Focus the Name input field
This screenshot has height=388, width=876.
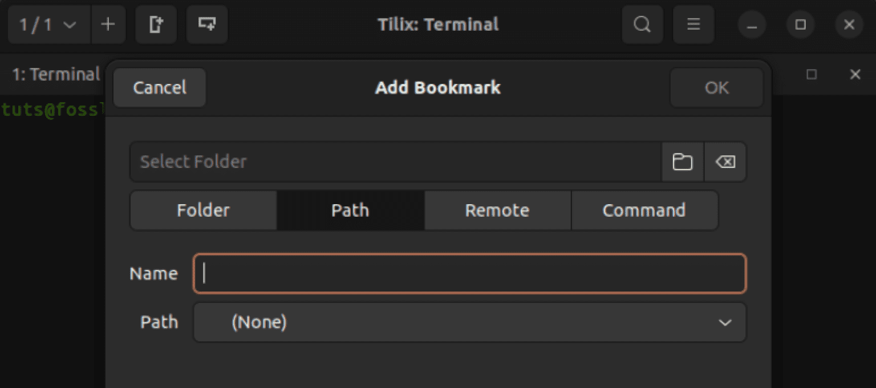pos(469,274)
